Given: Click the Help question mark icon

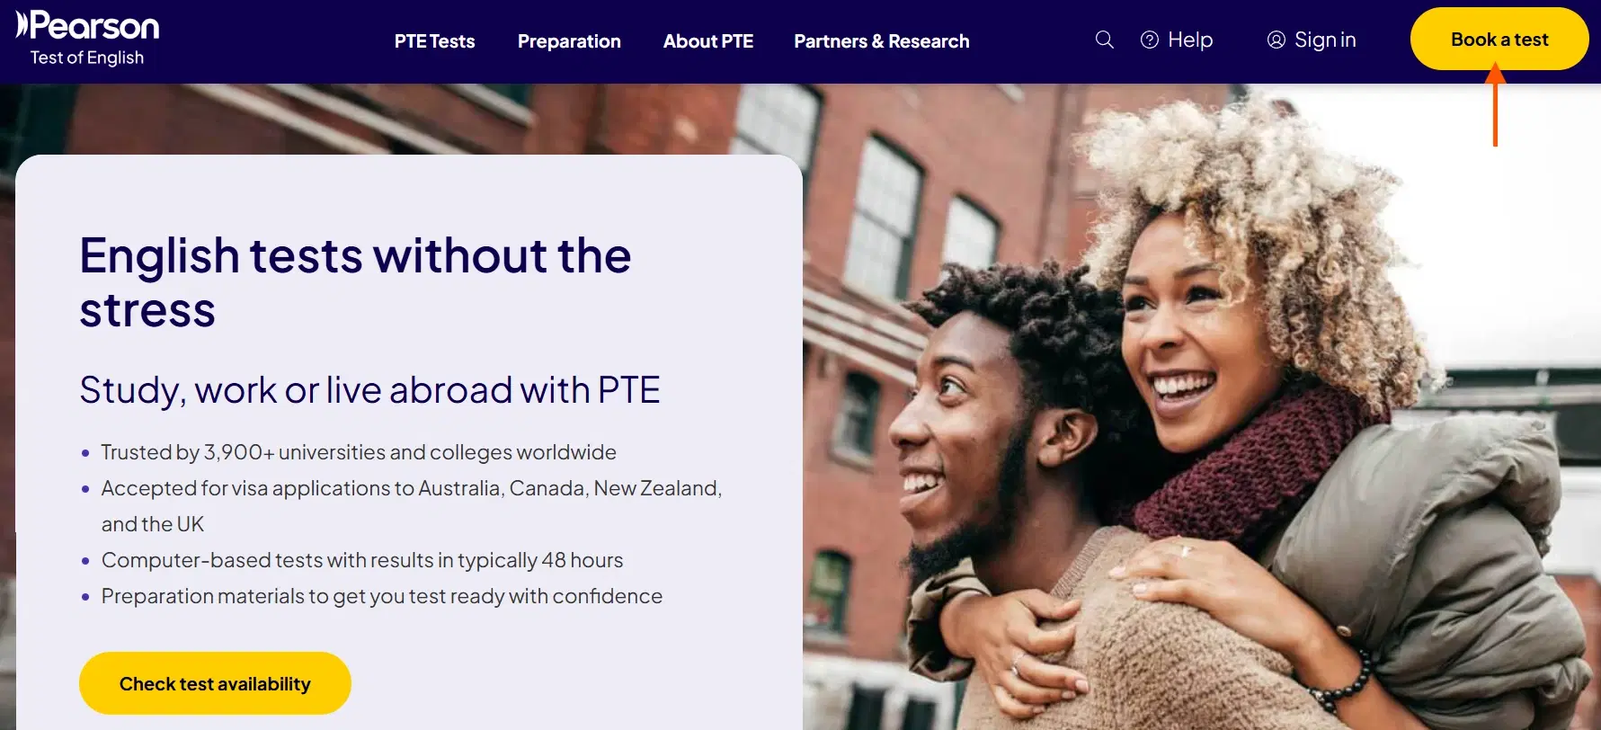Looking at the screenshot, I should (1149, 40).
